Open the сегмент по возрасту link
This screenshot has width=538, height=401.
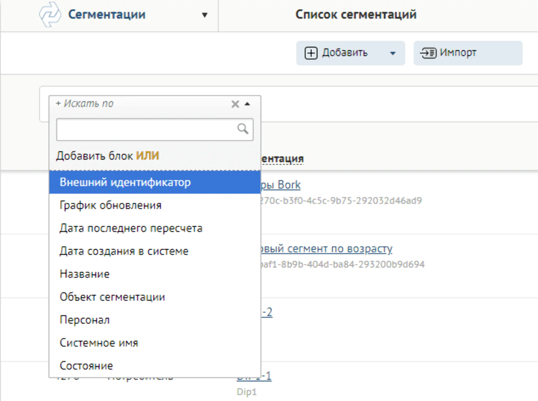pos(326,249)
